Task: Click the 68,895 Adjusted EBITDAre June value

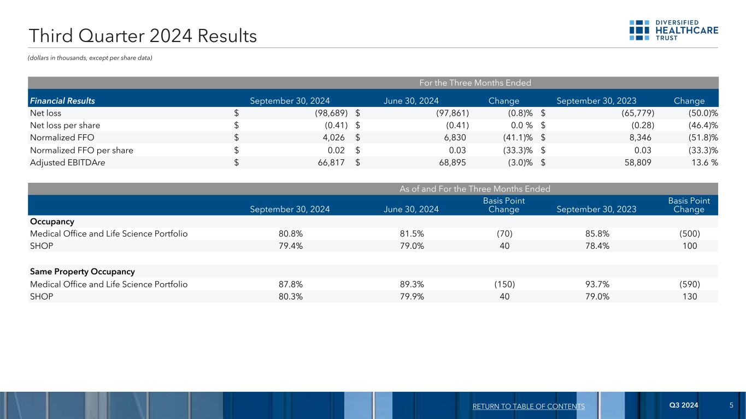Action: (453, 163)
